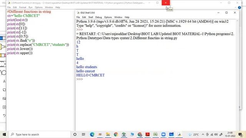The image size is (246, 138).
Task: Open Microsoft Edge from the taskbar
Action: (x=92, y=135)
